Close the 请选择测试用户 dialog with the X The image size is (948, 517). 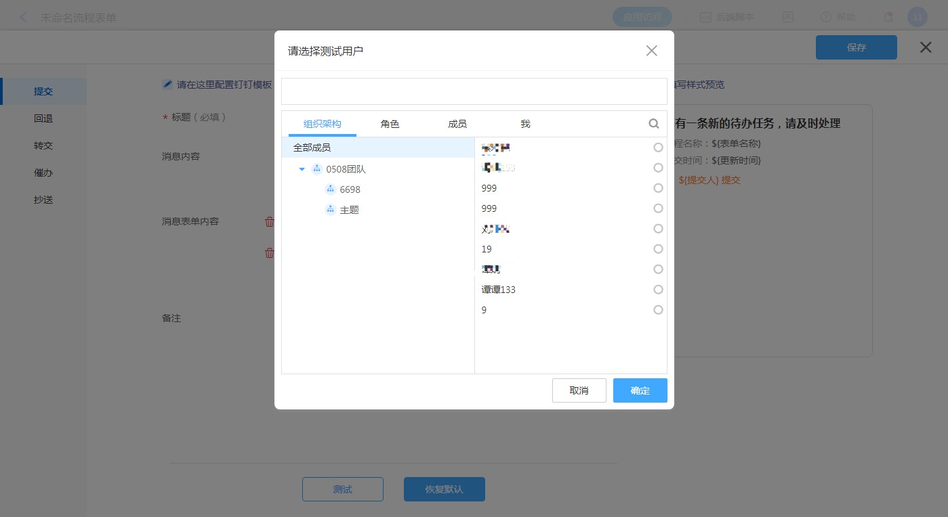651,51
